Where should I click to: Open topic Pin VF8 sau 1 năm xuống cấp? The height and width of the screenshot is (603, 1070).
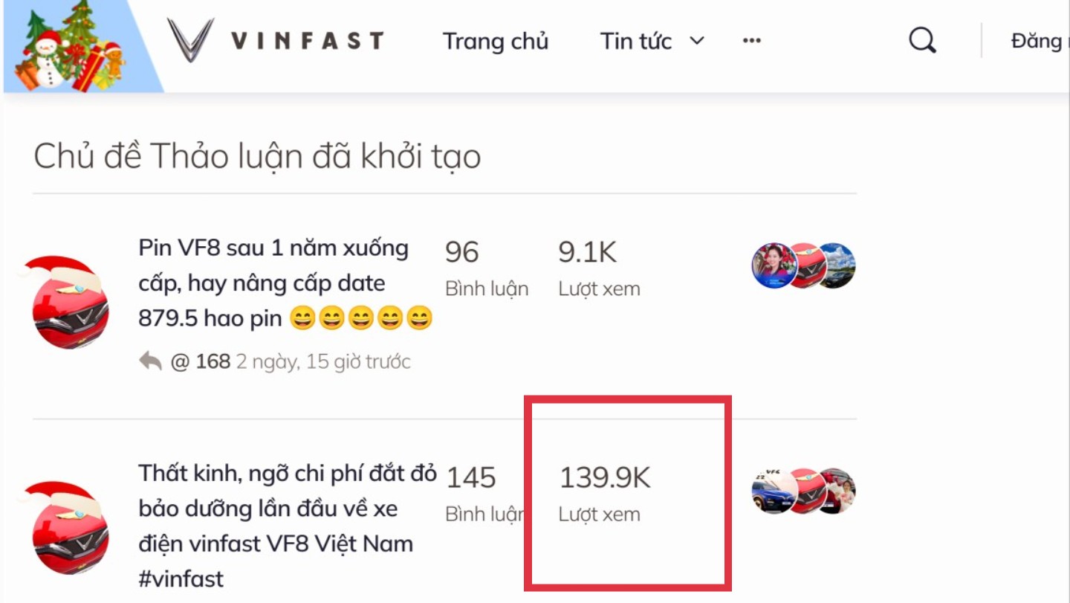[285, 283]
